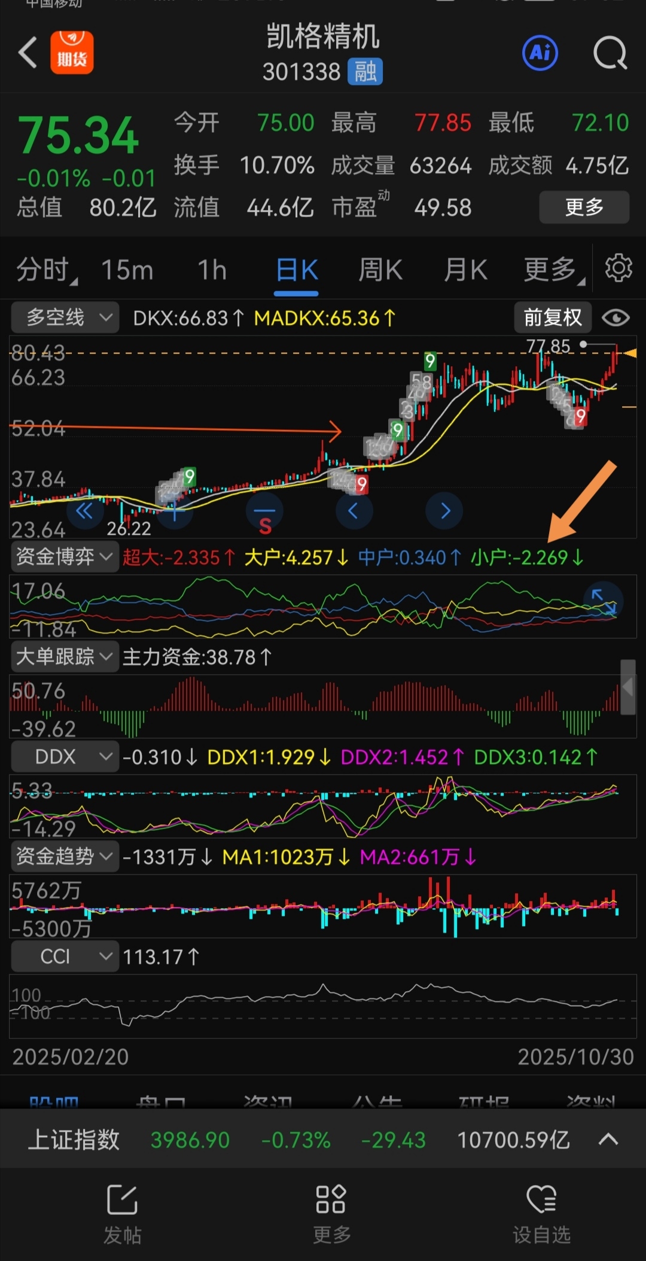
Task: Tap the MADKX:65.36 value
Action: (325, 318)
